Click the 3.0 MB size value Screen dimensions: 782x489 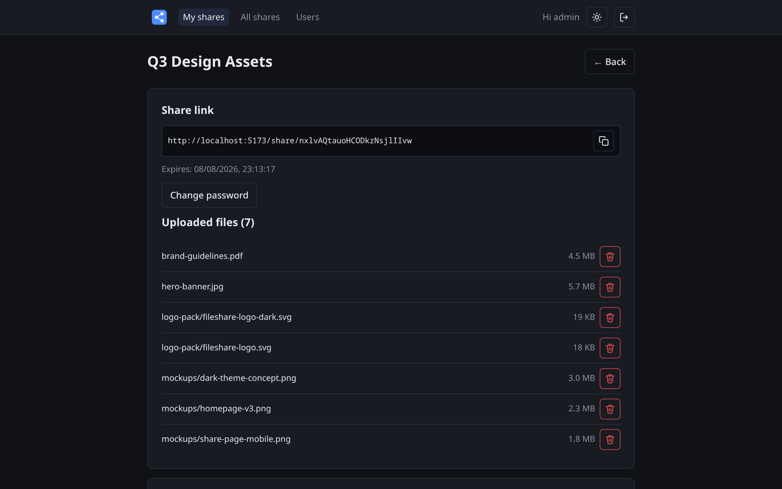(581, 378)
